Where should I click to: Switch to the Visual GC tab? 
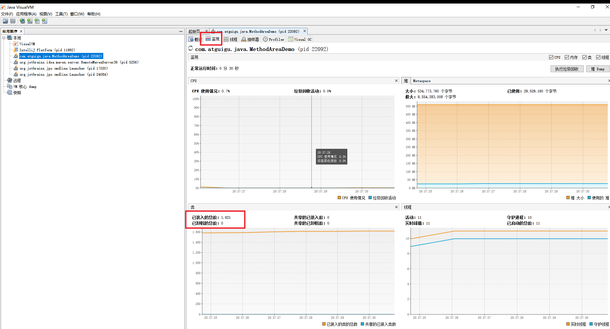click(300, 39)
